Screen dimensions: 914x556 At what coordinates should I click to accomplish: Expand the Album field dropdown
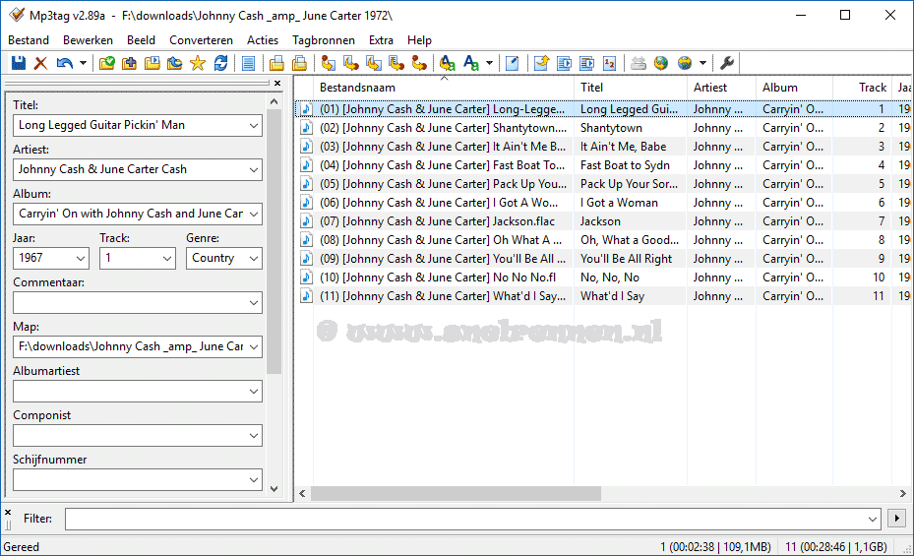[x=254, y=214]
